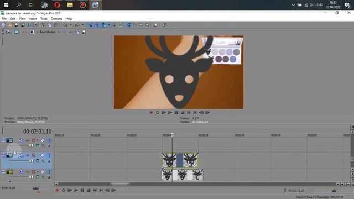Select the deer clip on track 33
The height and width of the screenshot is (199, 354).
[x=180, y=160]
